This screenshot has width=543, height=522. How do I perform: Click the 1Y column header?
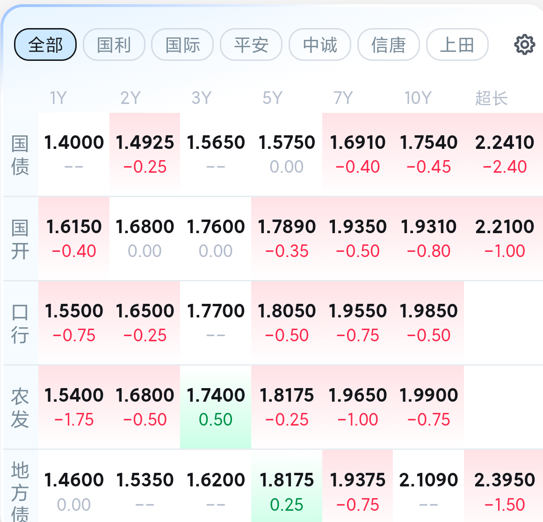58,98
